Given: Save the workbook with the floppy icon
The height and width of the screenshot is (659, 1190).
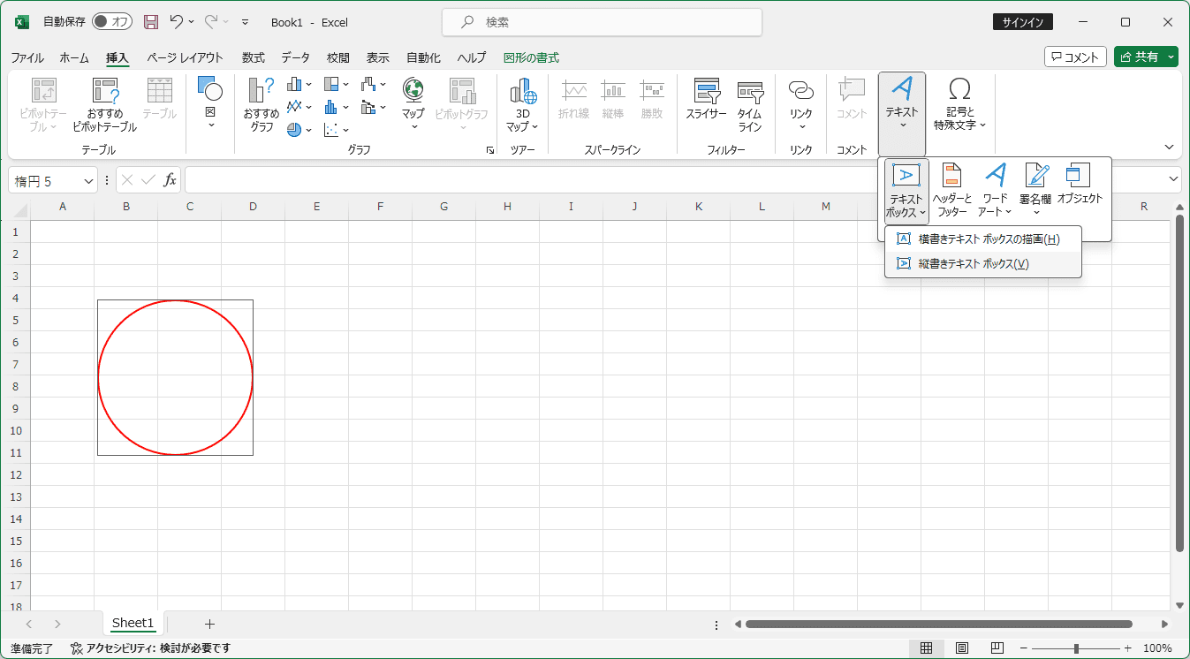Looking at the screenshot, I should coord(151,22).
